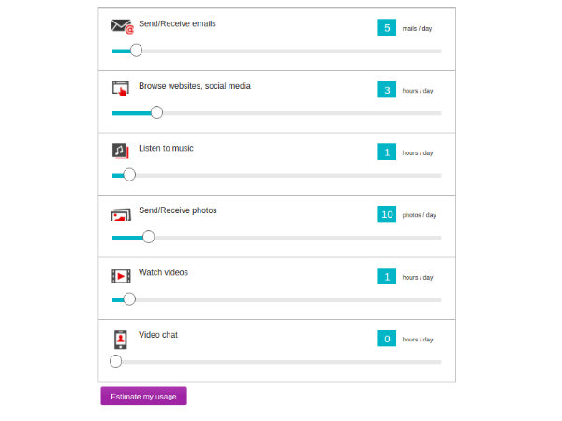Click the video chat hours value box
Image resolution: width=562 pixels, height=421 pixels.
[387, 339]
